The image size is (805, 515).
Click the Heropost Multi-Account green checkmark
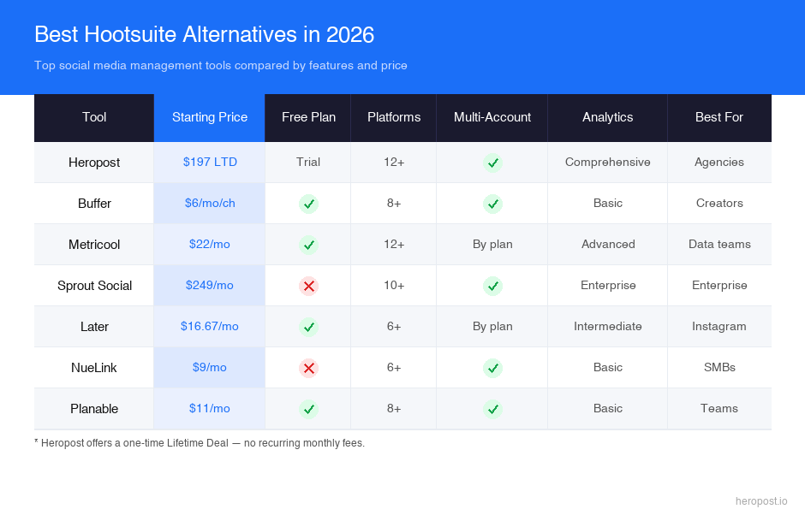pyautogui.click(x=492, y=163)
